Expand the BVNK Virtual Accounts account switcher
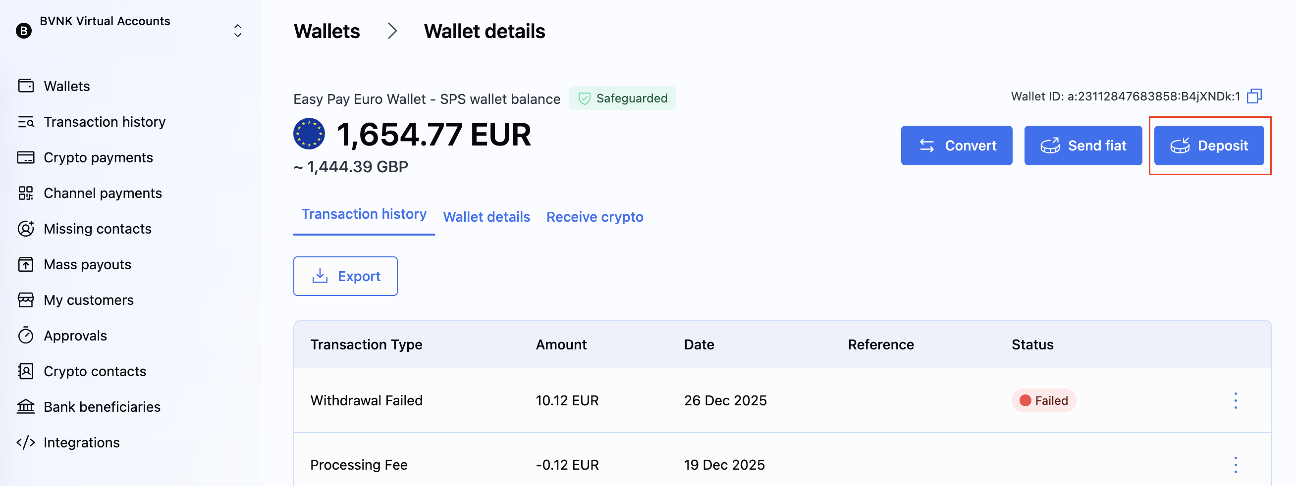 237,31
